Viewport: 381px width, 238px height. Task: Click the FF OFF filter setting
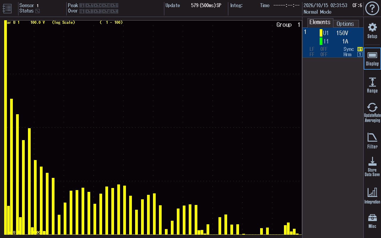318,54
